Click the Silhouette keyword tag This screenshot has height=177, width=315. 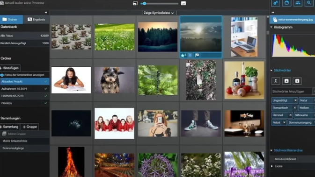(x=304, y=115)
